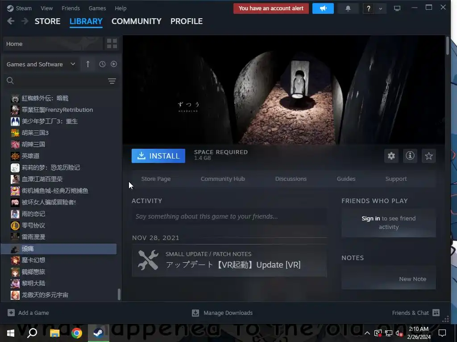The height and width of the screenshot is (342, 457).
Task: Go to the COMMUNITY section
Action: 137,21
